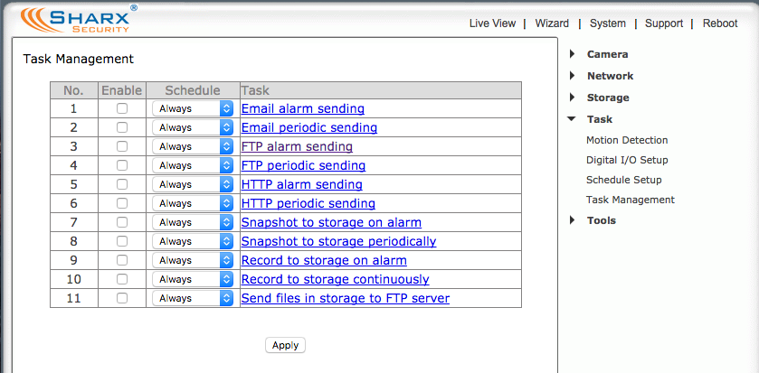Image resolution: width=759 pixels, height=373 pixels.
Task: Open Motion Detection in the sidebar
Action: point(627,140)
